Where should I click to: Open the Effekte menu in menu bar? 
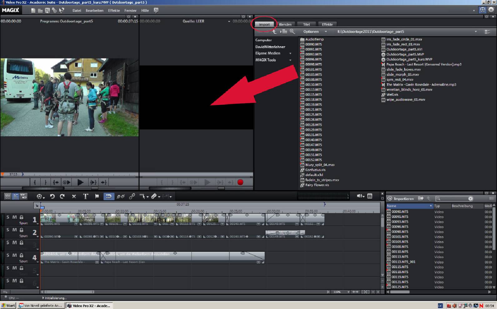(x=114, y=11)
